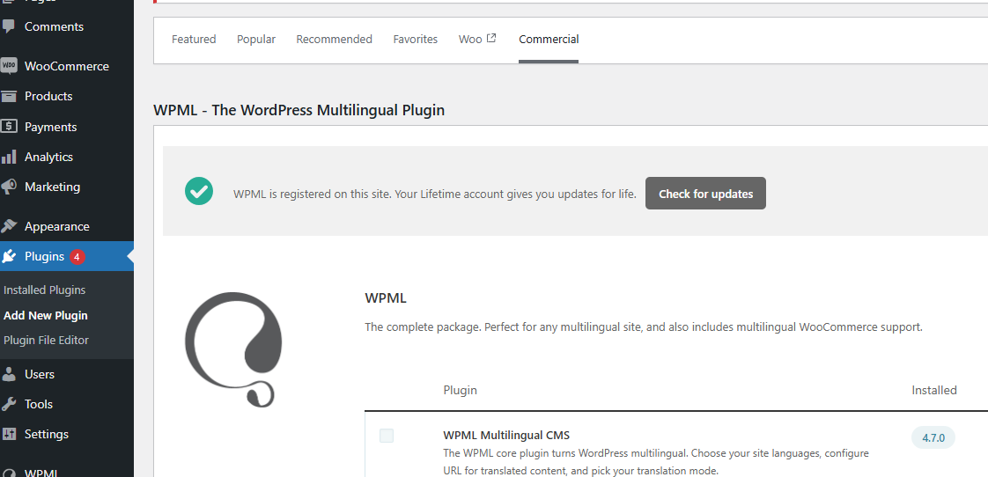
Task: Click the Appearance paintbrush icon
Action: [x=9, y=226]
